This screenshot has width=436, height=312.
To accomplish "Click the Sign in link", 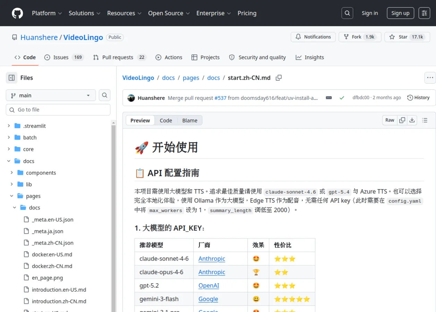I will pyautogui.click(x=370, y=13).
